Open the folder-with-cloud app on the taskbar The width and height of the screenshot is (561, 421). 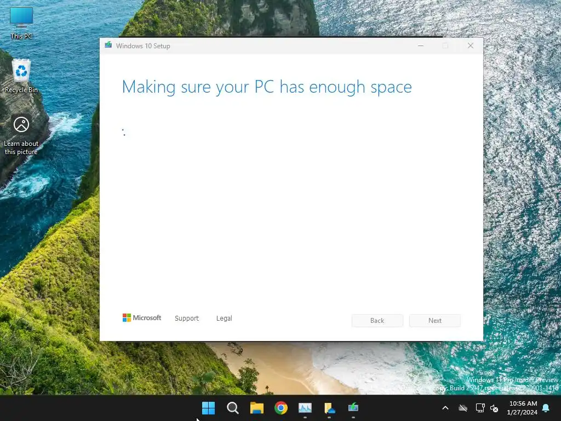tap(329, 408)
